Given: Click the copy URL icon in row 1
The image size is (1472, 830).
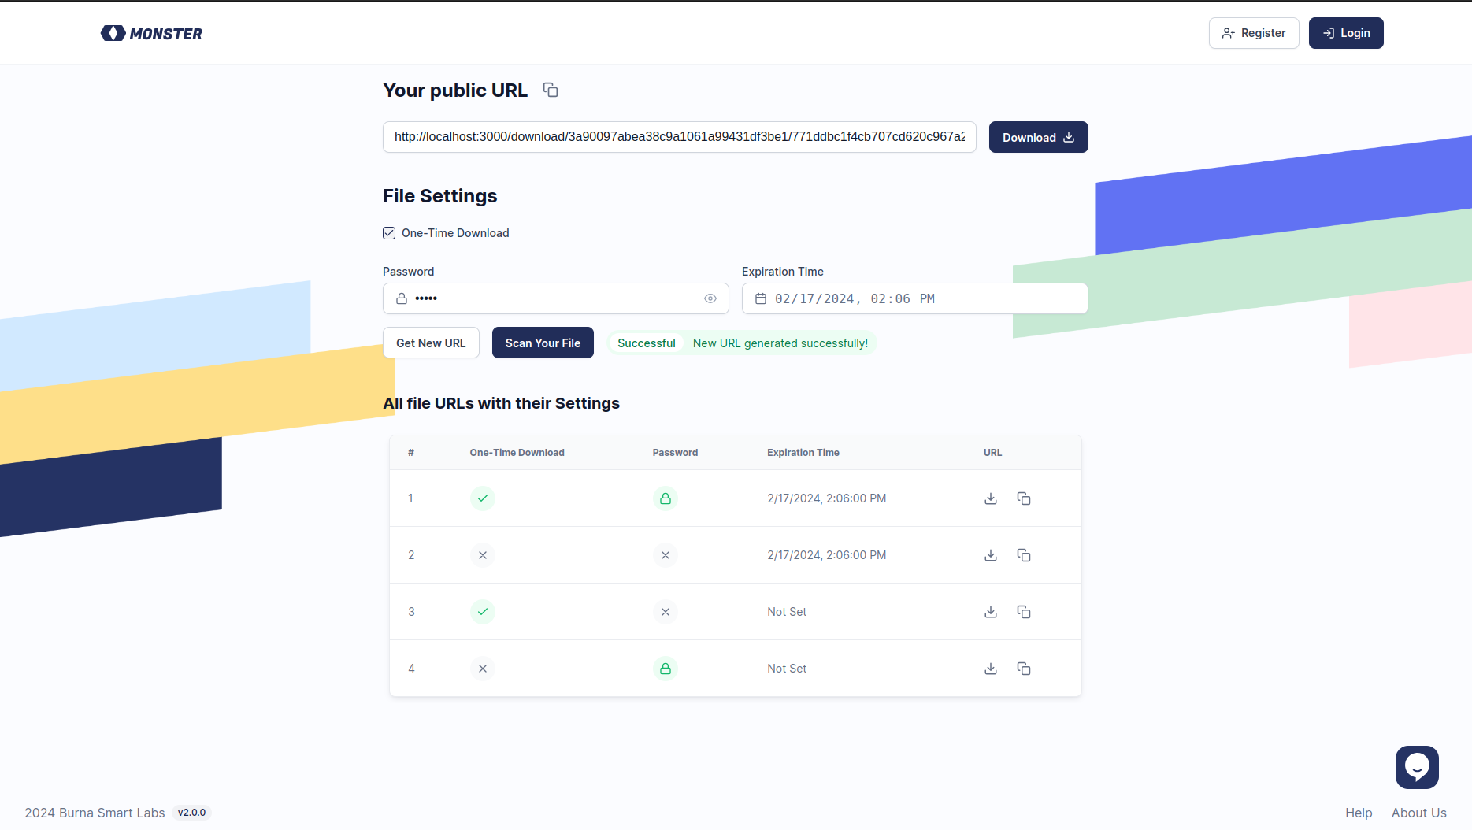Looking at the screenshot, I should pyautogui.click(x=1024, y=498).
